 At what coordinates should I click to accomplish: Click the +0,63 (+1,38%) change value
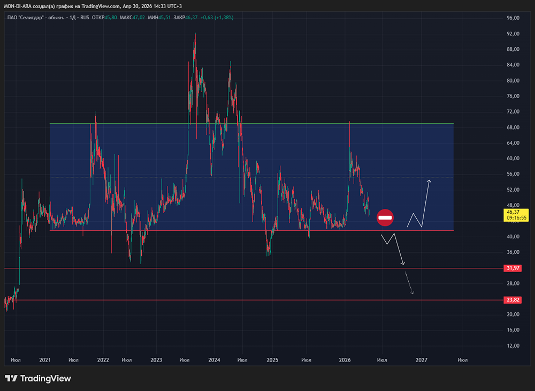coord(217,18)
